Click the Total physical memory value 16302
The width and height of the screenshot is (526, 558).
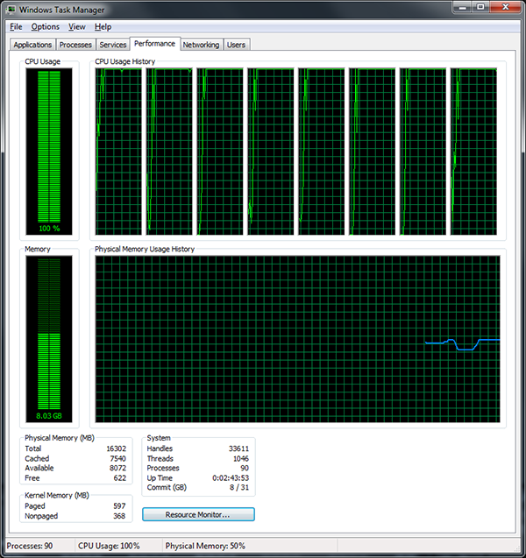tap(116, 449)
